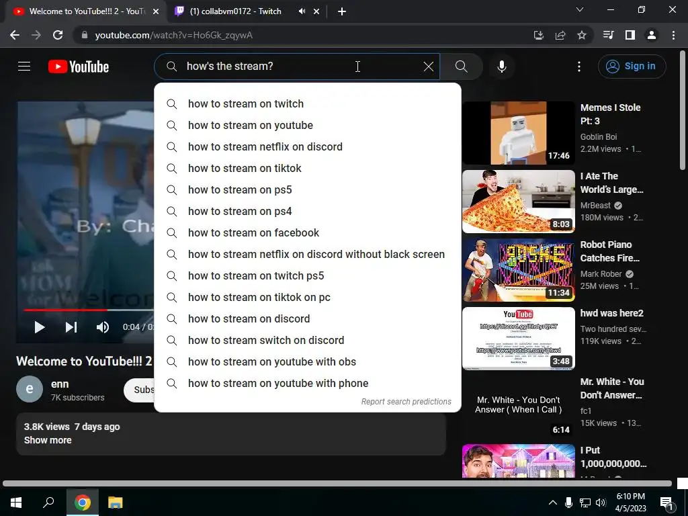Skip to the next video

(71, 327)
